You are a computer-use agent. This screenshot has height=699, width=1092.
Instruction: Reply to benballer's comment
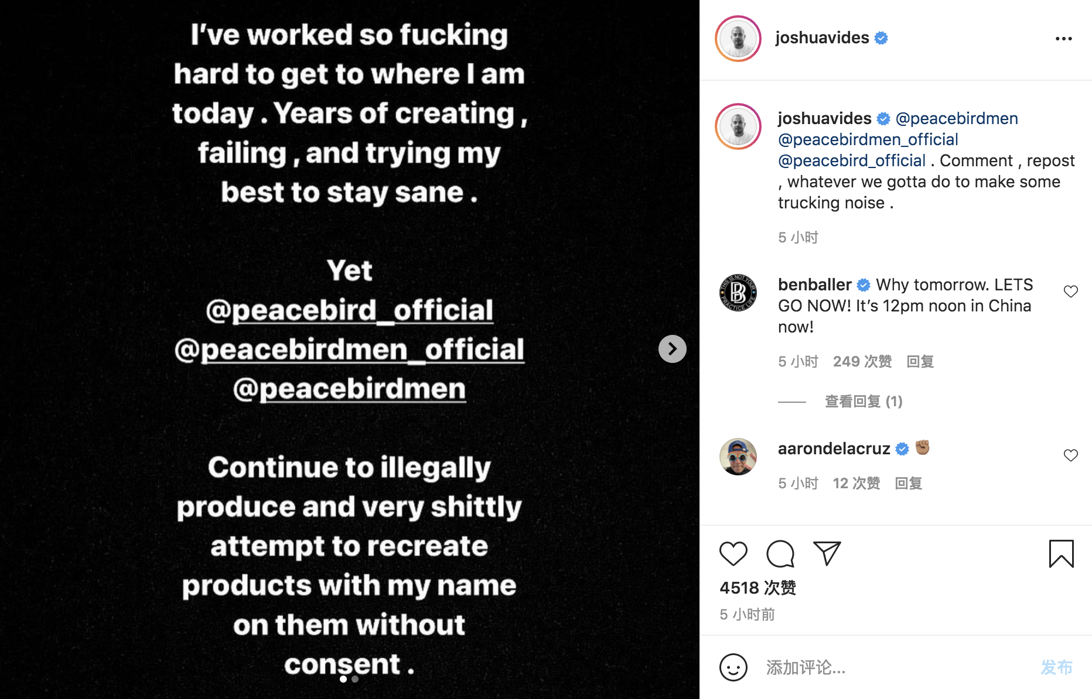pos(920,362)
